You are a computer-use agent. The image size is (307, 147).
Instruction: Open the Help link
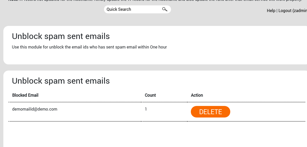tap(271, 11)
